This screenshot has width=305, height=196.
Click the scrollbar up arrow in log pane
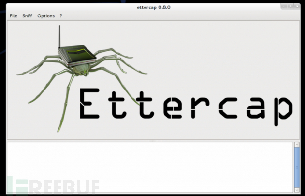coord(297,145)
